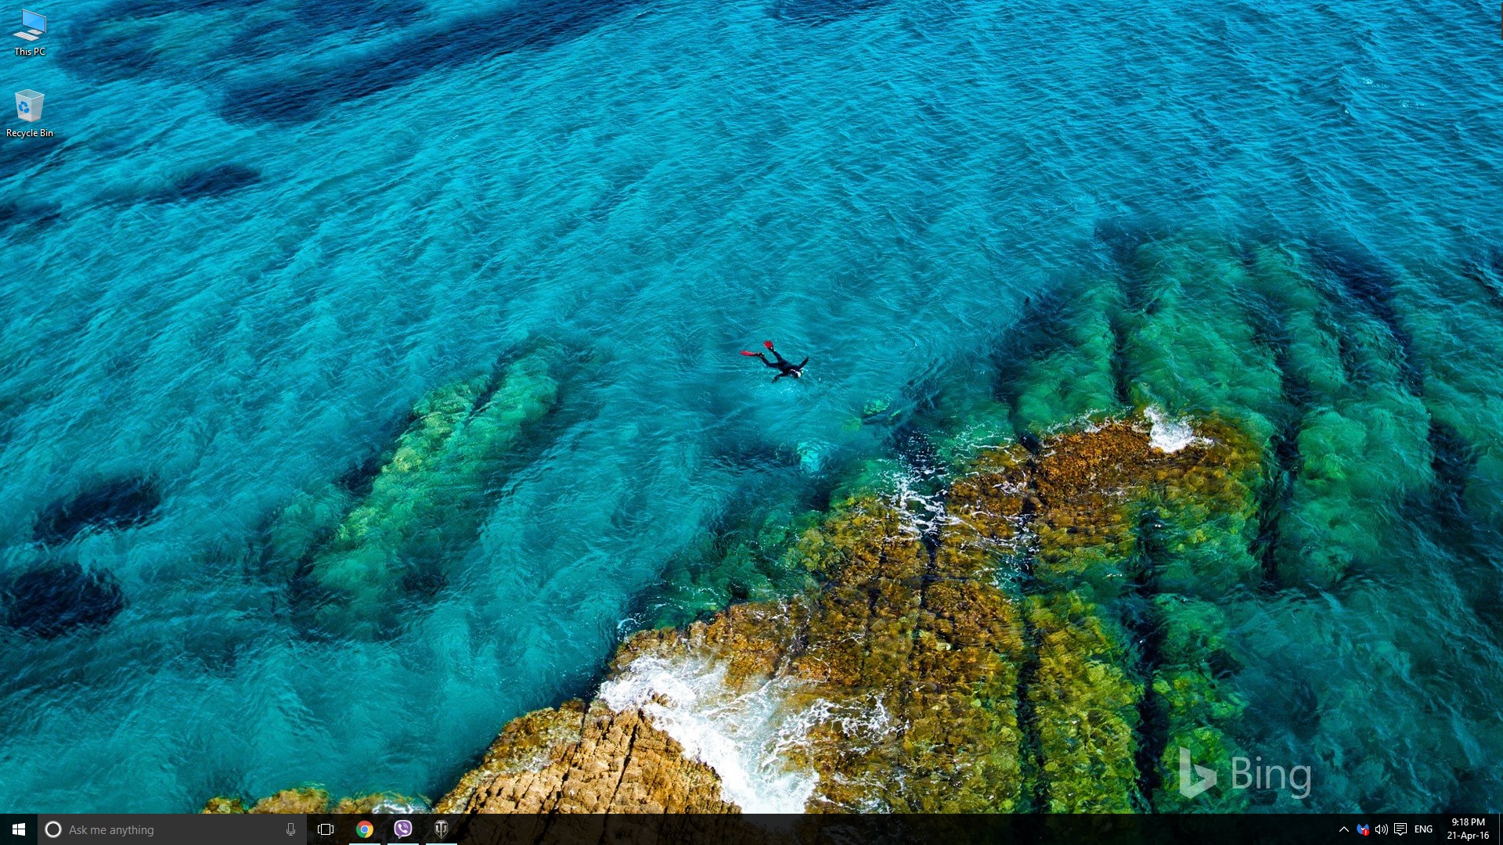Open Task View from the taskbar
The height and width of the screenshot is (845, 1503).
tap(326, 829)
